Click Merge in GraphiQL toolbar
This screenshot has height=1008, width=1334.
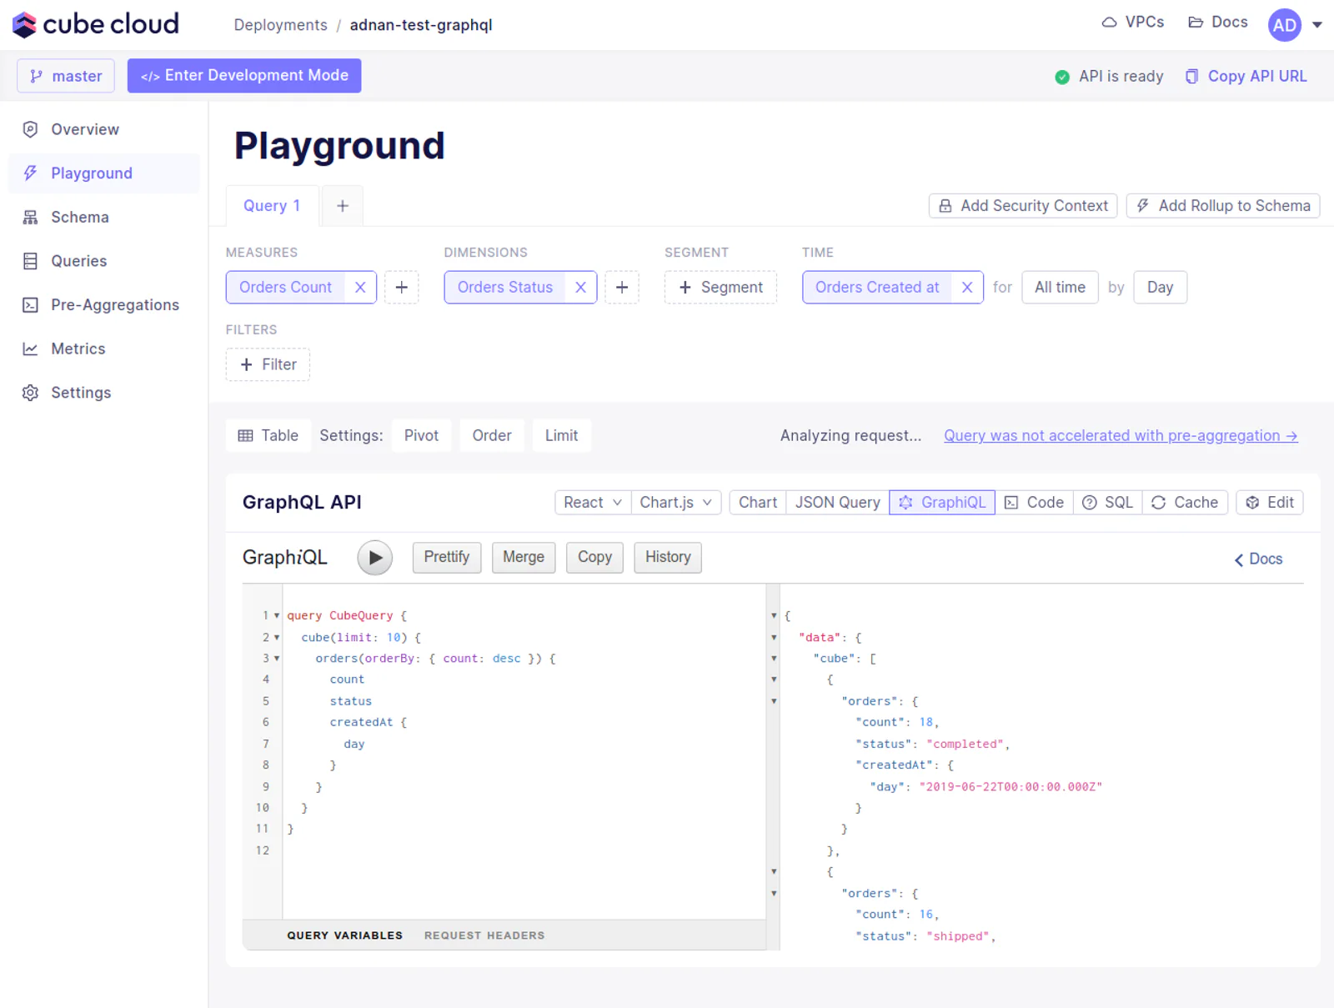coord(524,558)
